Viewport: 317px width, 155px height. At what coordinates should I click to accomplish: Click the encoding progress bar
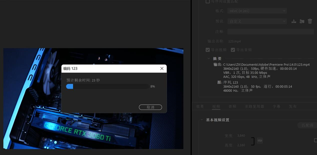click(107, 87)
